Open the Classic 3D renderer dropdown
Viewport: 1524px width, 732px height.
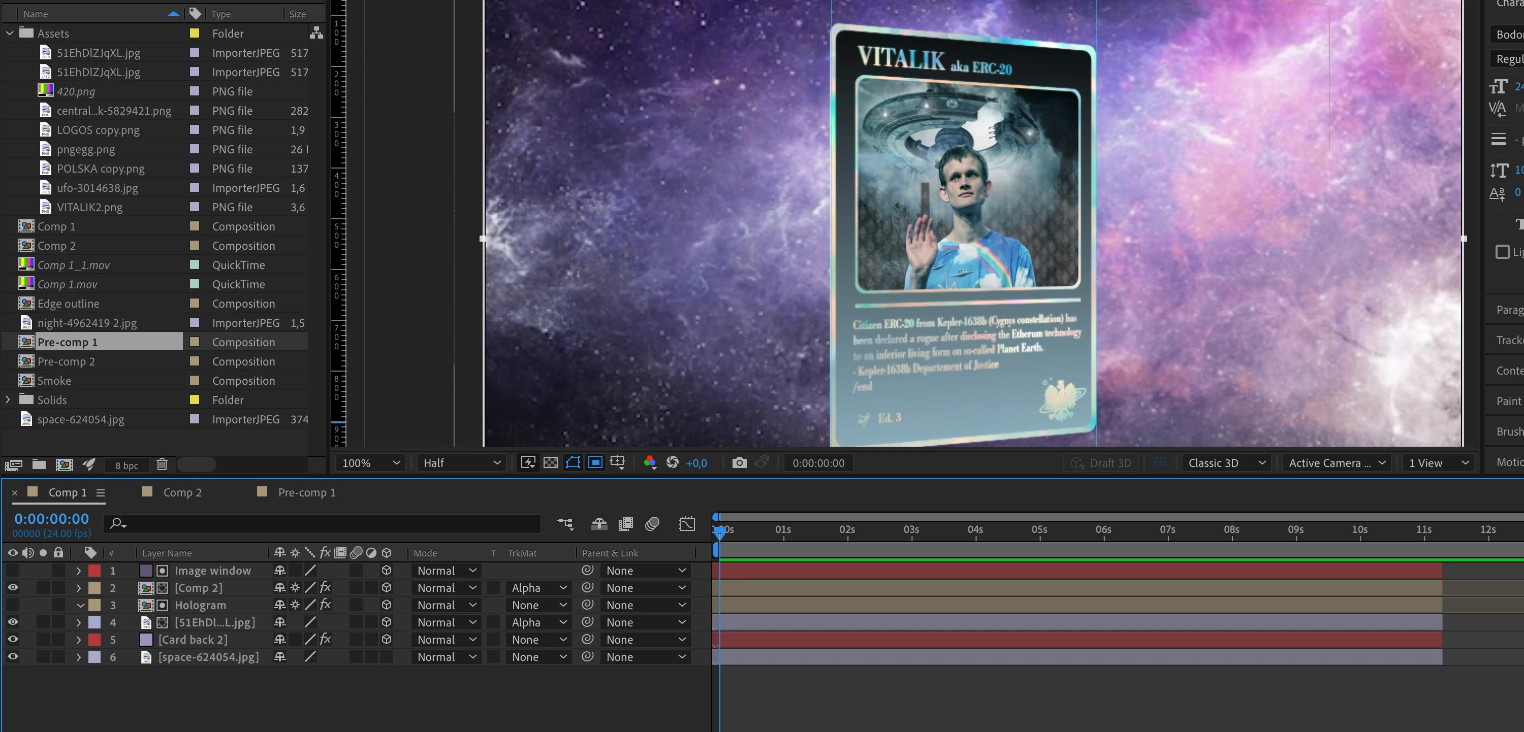(x=1225, y=463)
